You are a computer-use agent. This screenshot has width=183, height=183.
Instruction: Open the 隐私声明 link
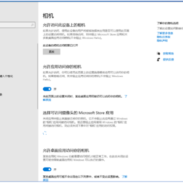[x=162, y=41]
